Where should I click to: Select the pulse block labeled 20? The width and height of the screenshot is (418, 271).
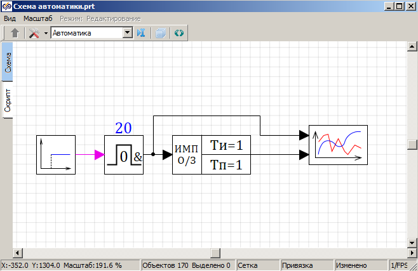coord(125,154)
